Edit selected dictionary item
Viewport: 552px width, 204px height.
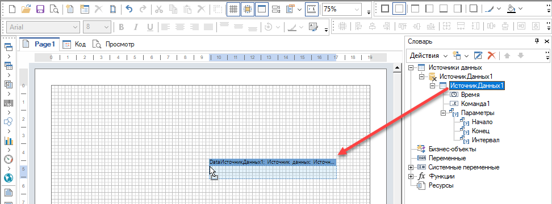(478, 56)
